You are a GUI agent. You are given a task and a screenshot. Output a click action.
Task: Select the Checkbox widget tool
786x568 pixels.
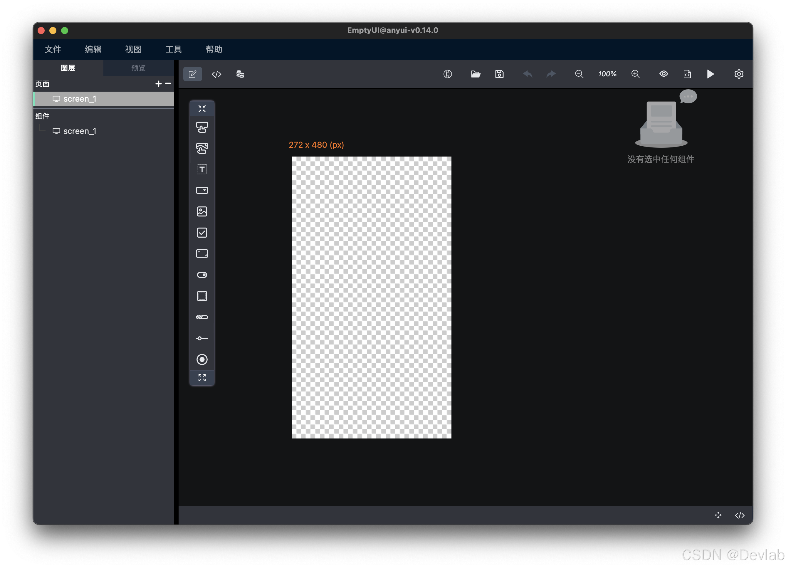202,233
